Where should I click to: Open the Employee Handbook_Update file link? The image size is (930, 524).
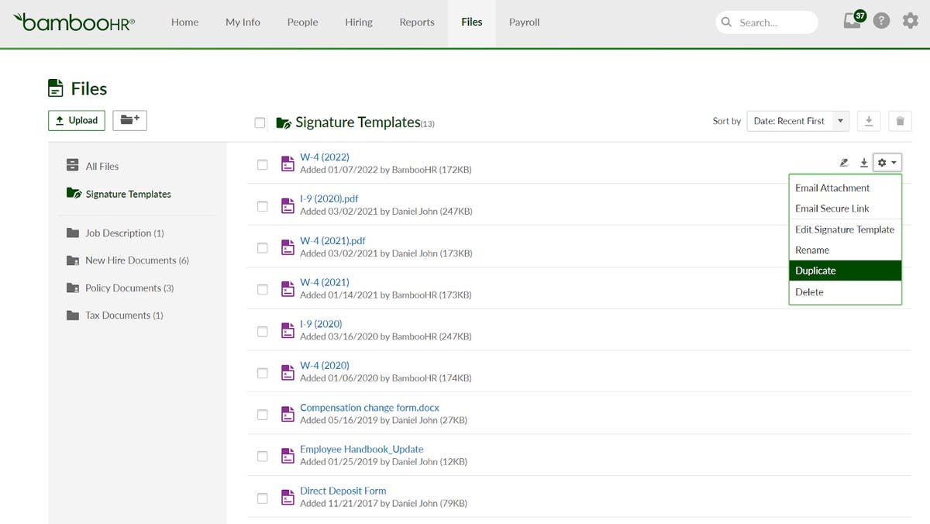(361, 449)
